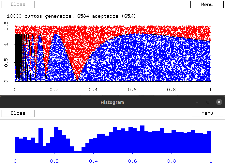Screen dimensions: 225x166
Task: Click the Histogram title bar text
Action: [x=112, y=102]
